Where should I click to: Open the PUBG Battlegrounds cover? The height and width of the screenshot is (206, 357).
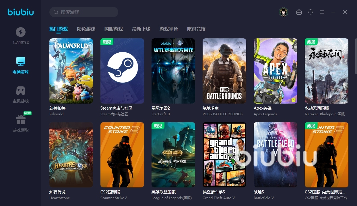pos(224,71)
